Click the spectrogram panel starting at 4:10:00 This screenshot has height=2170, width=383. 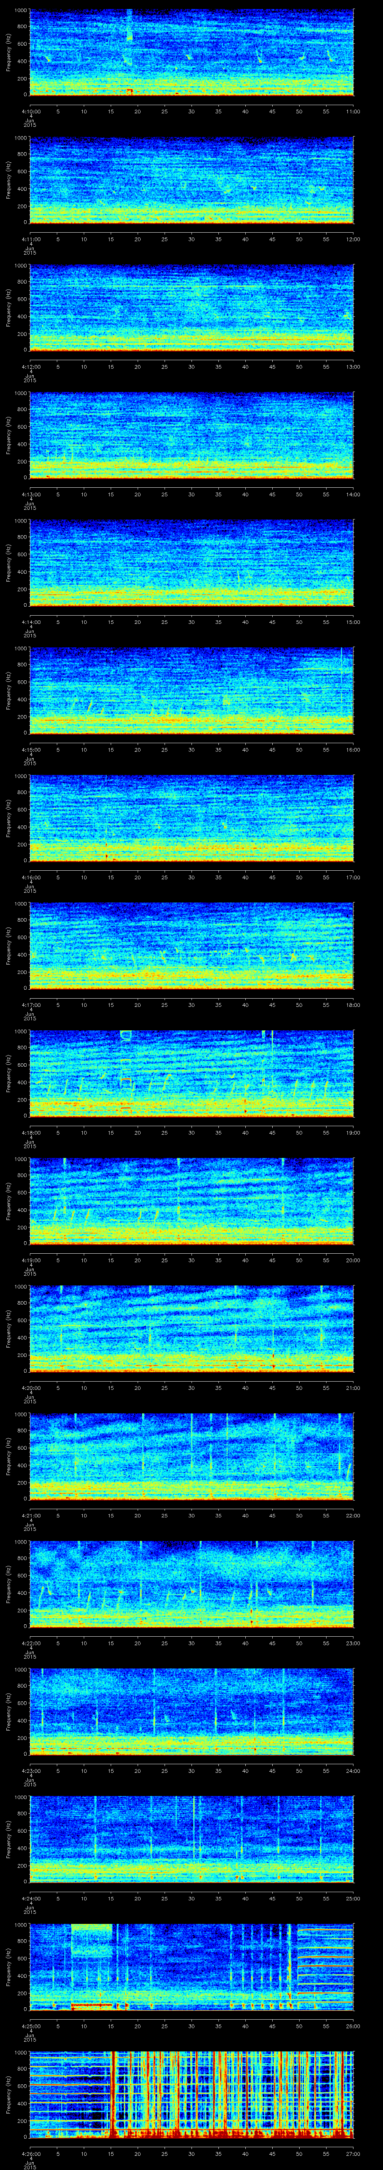(x=192, y=52)
